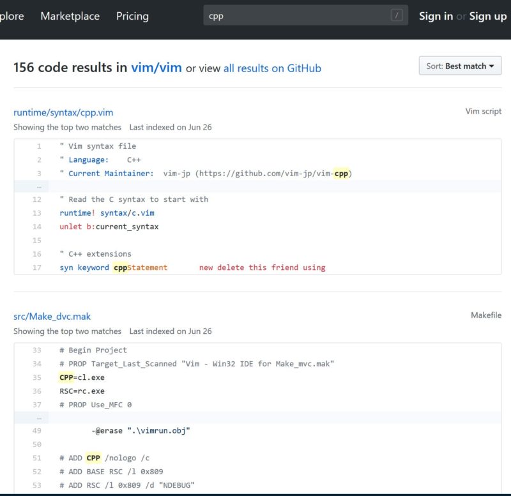Click highlighted CPP match on line 51
Image resolution: width=511 pixels, height=496 pixels.
click(x=93, y=458)
